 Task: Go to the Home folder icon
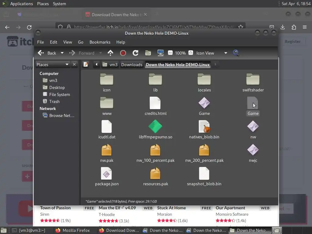148,53
